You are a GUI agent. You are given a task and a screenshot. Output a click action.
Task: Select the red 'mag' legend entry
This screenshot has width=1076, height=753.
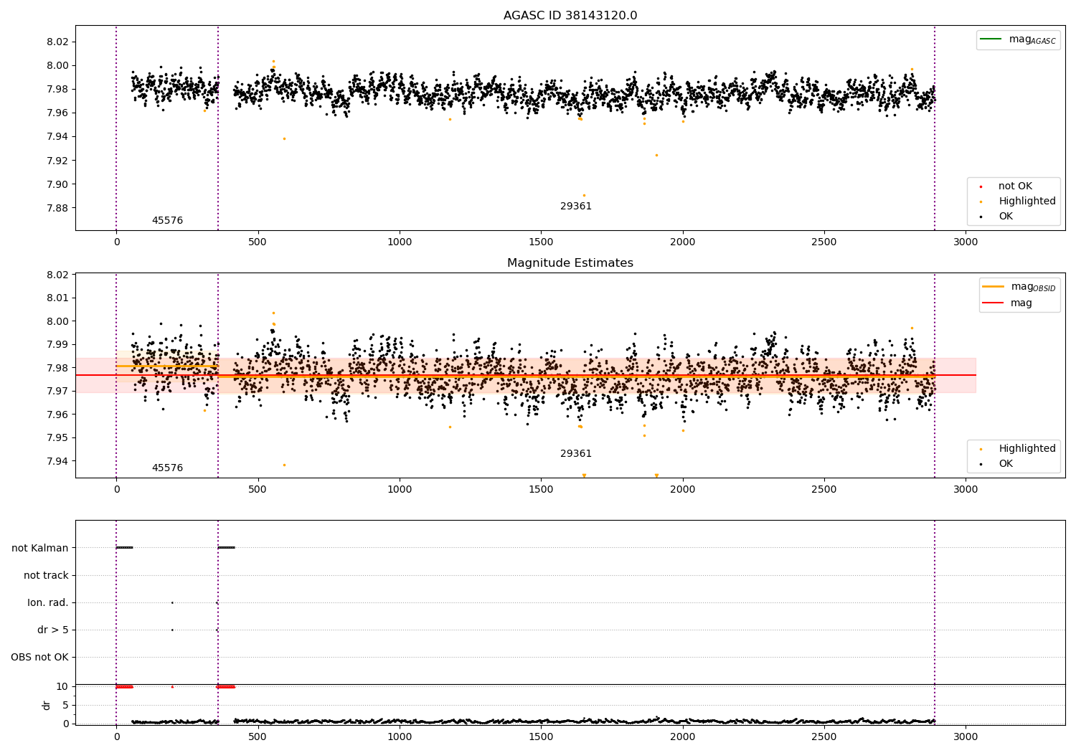click(1008, 303)
